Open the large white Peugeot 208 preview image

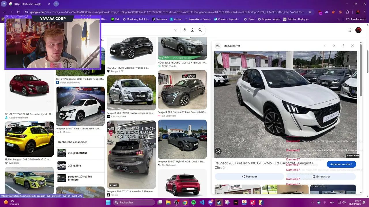point(285,104)
